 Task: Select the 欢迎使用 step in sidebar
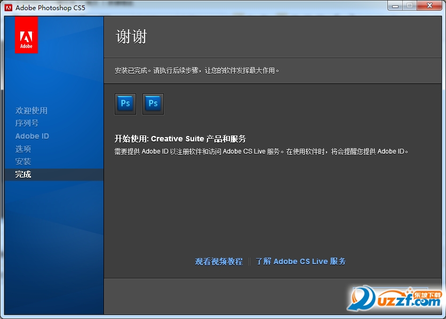31,110
